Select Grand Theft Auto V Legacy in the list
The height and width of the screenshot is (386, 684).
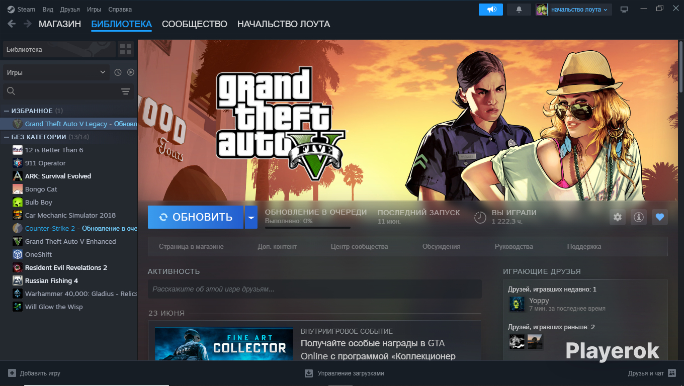68,124
